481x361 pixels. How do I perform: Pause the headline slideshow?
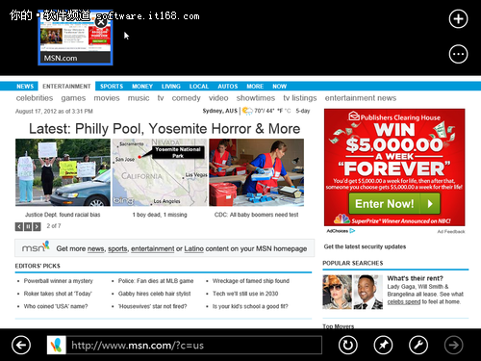coord(28,227)
